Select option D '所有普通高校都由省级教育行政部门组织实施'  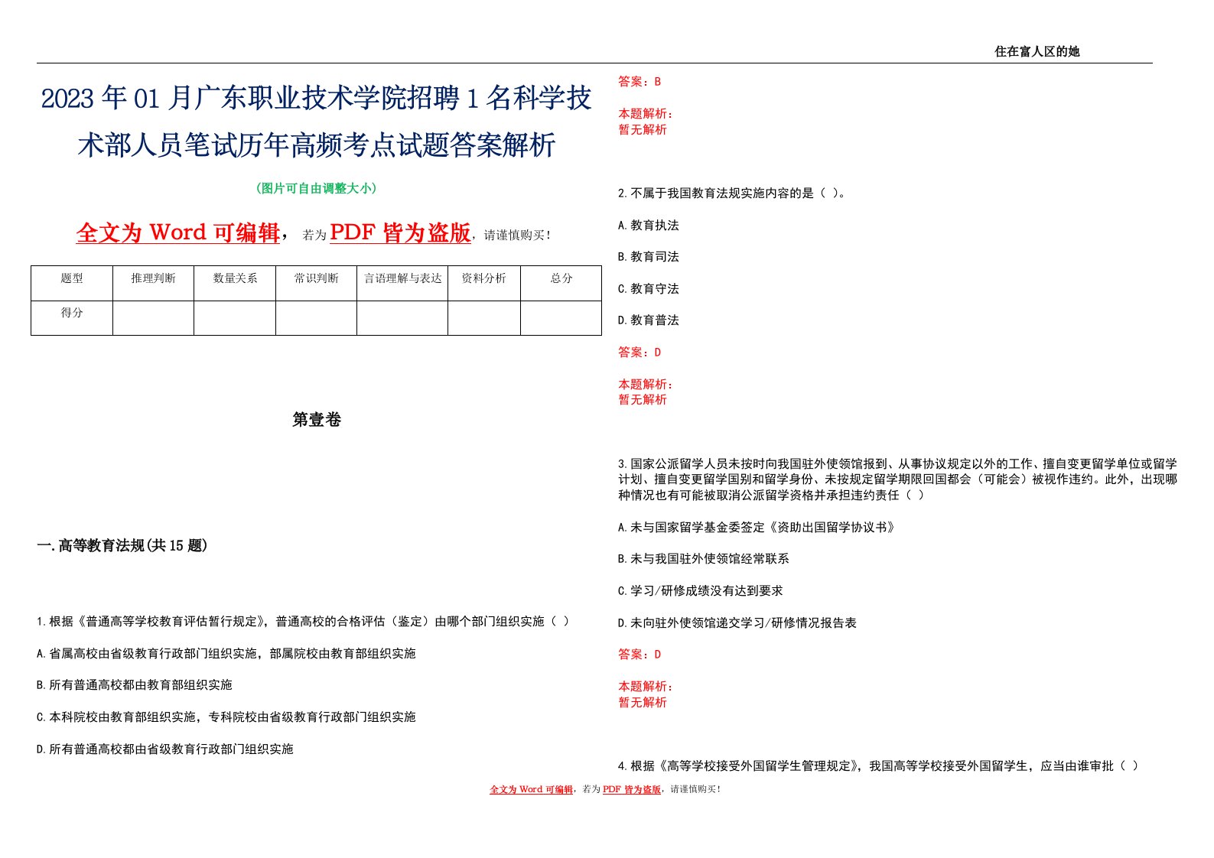tap(165, 749)
